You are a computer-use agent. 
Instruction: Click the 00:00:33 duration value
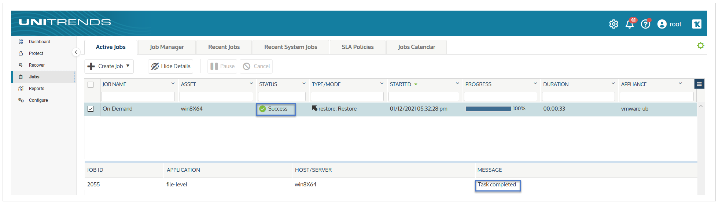point(554,109)
